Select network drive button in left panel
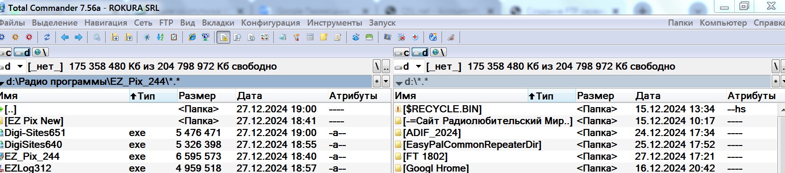Screen dimensions: 785x173 [40, 52]
